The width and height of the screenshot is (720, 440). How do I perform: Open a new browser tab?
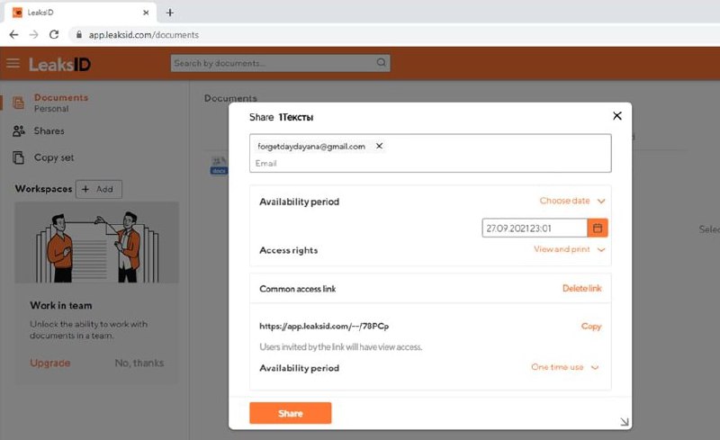170,13
